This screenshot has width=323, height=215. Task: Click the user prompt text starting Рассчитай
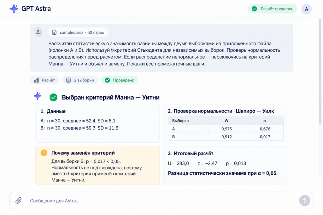click(164, 54)
